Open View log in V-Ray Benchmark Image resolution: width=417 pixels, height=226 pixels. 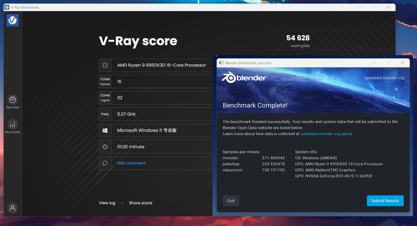click(x=107, y=203)
